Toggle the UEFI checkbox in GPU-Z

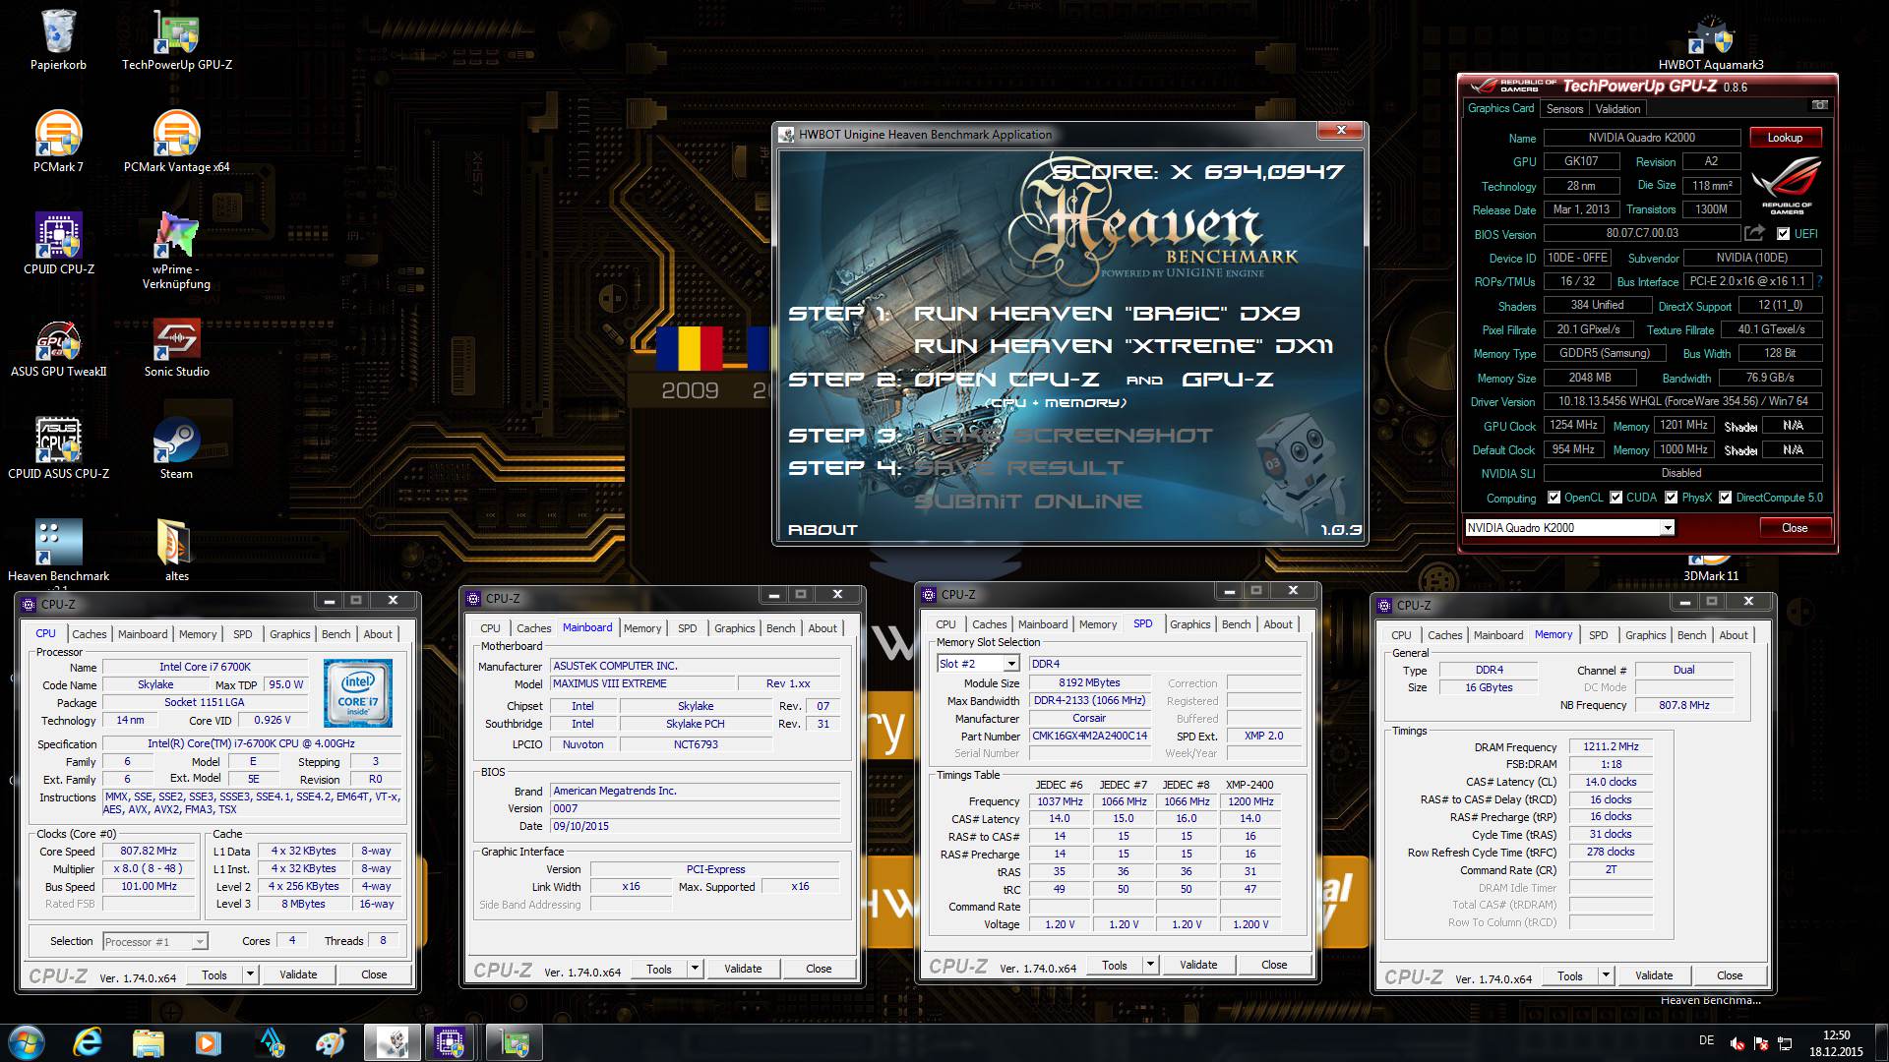coord(1783,234)
